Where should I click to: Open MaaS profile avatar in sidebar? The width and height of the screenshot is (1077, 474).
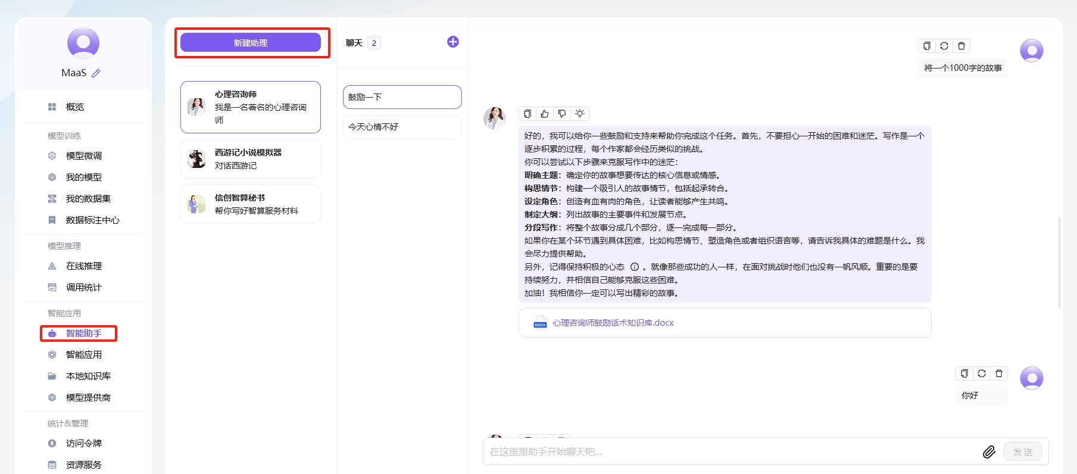[83, 43]
